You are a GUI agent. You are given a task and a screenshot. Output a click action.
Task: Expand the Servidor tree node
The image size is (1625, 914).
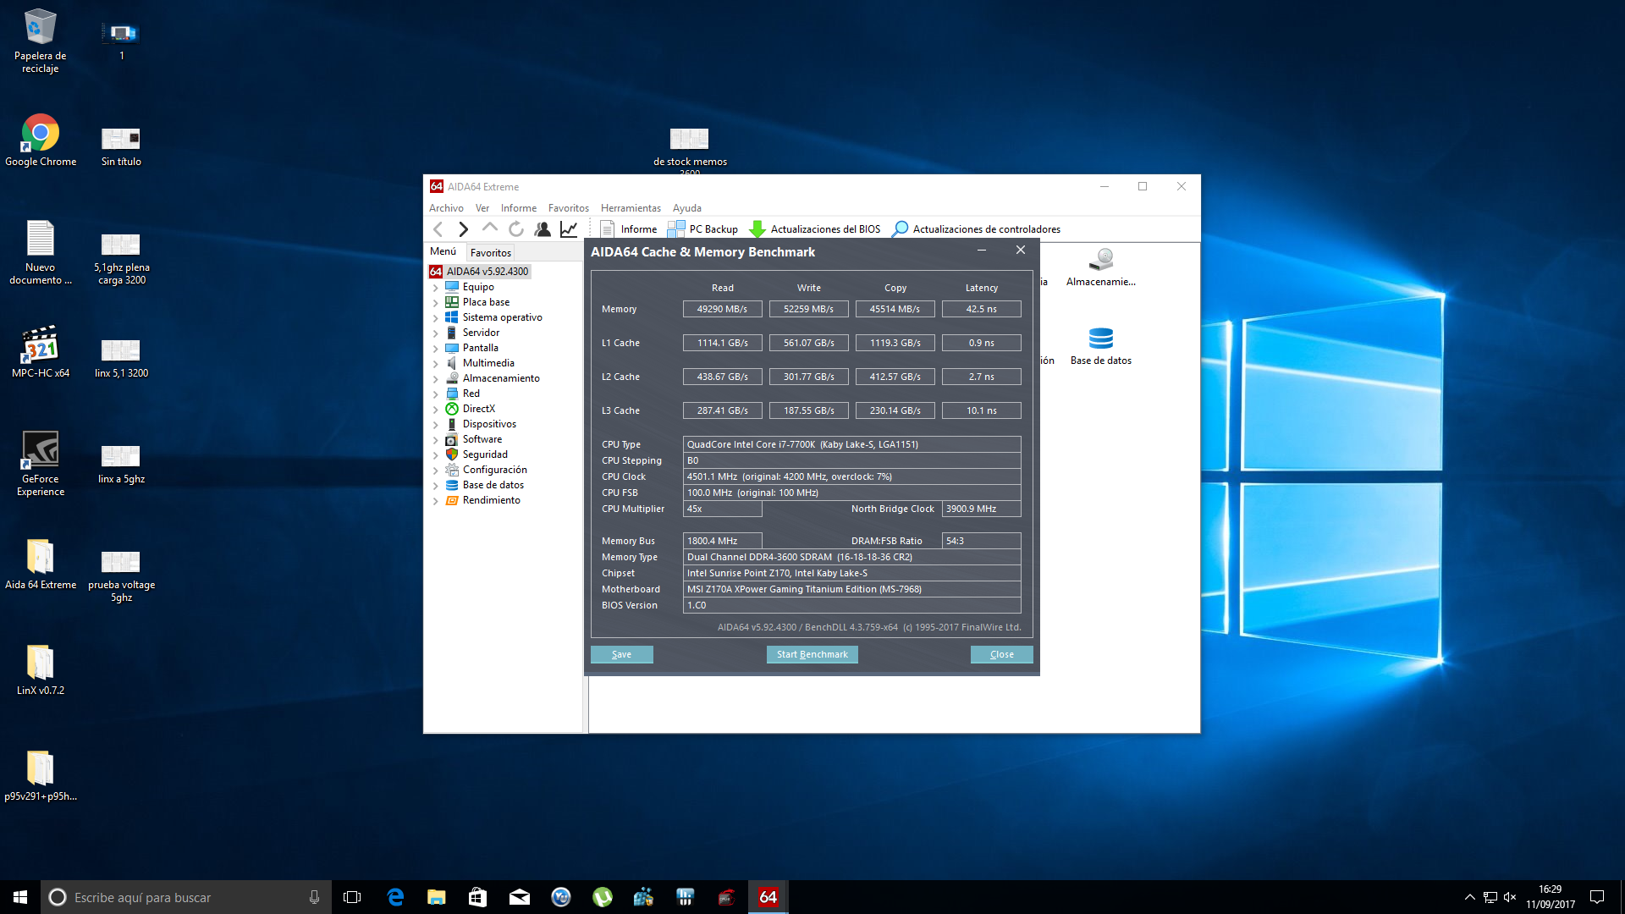pos(436,333)
